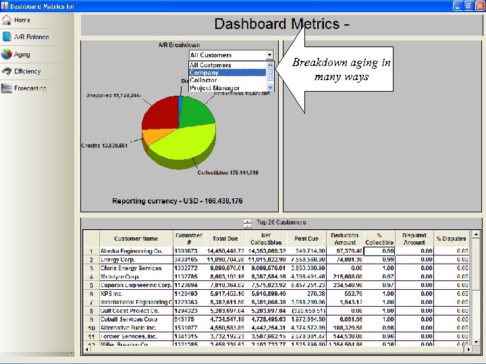Sort by Total Due column header
The width and height of the screenshot is (486, 364).
pos(225,239)
